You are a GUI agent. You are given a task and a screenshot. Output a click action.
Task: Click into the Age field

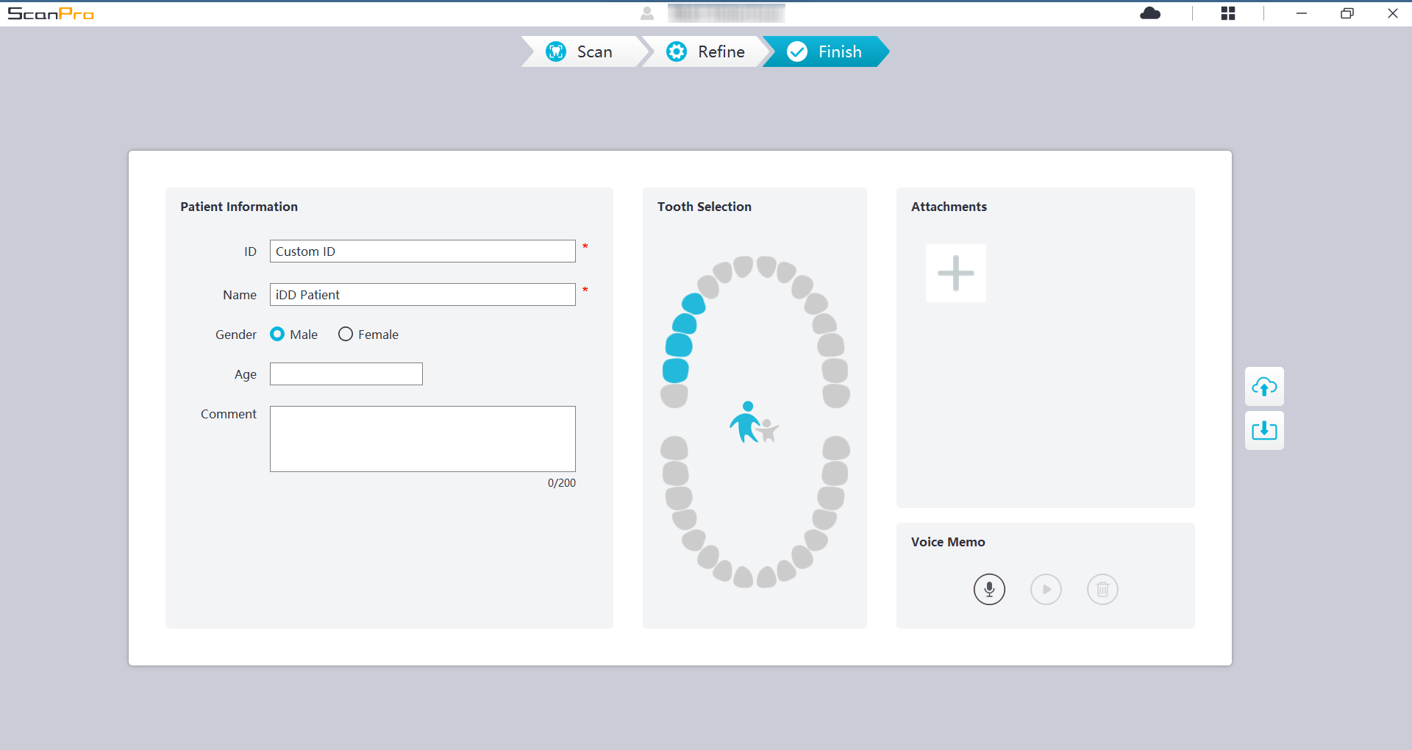click(x=346, y=374)
